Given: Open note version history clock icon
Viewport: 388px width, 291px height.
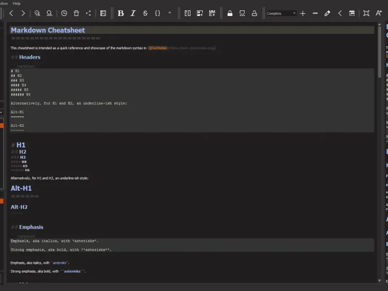Looking at the screenshot, I should 64,13.
